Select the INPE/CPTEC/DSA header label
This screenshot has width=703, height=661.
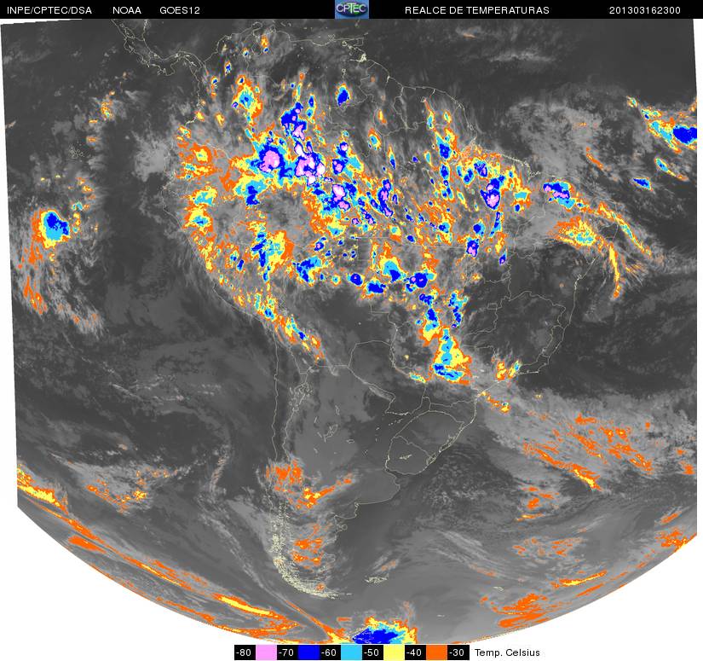(x=49, y=10)
